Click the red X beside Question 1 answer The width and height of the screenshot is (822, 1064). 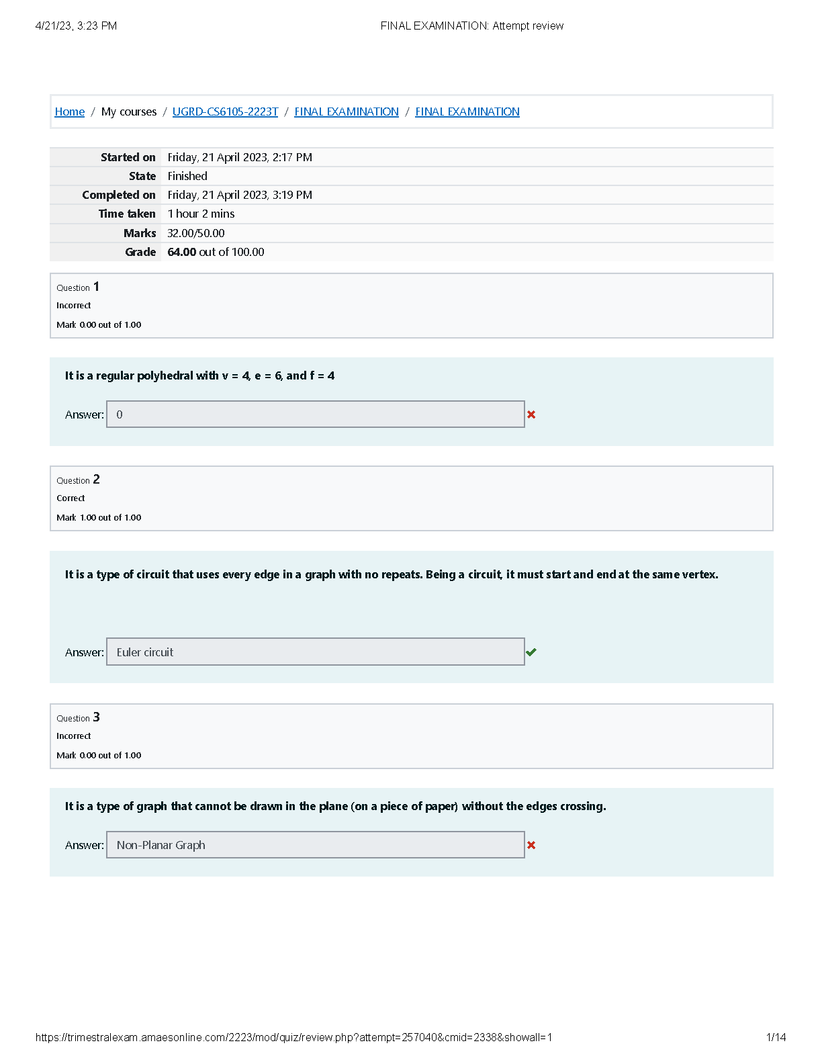pos(531,414)
